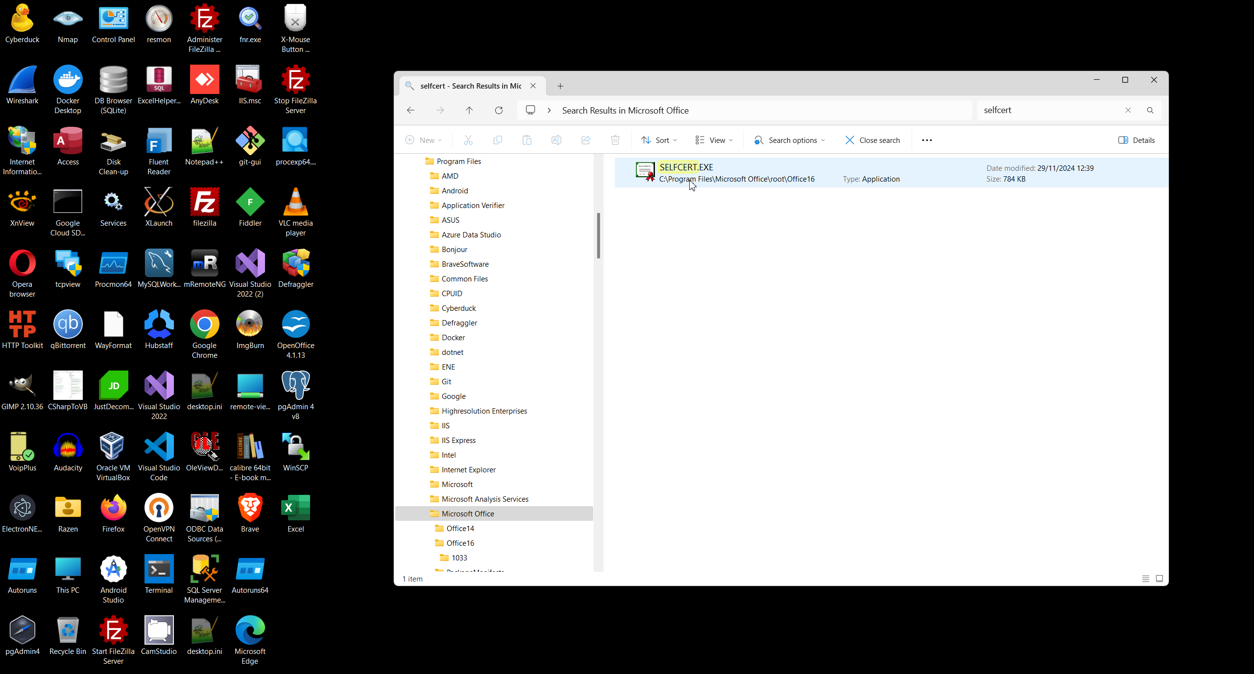Click the navigation pane scrollbar thumb
Screen dimensions: 1254x674
pos(598,235)
